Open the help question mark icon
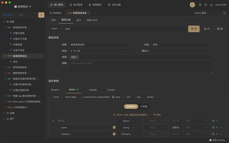Viewport: 229px width, 143px height. point(206,5)
